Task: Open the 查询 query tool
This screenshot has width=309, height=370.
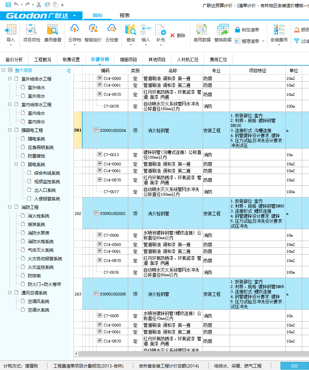Action: coord(130,33)
